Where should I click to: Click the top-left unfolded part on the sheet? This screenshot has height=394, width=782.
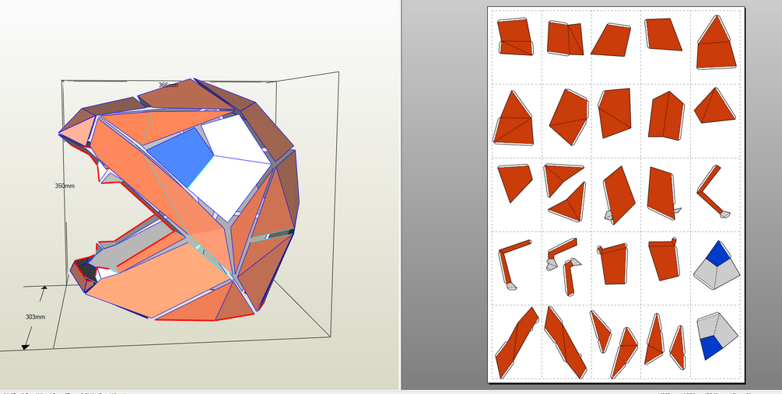516,37
